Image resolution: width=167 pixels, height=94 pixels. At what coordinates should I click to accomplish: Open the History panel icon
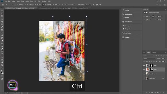pyautogui.click(x=123, y=10)
